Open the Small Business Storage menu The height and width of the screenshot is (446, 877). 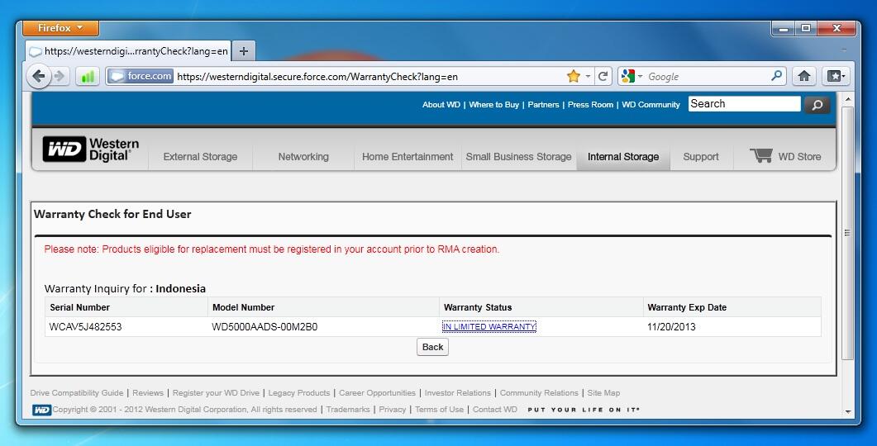coord(518,157)
